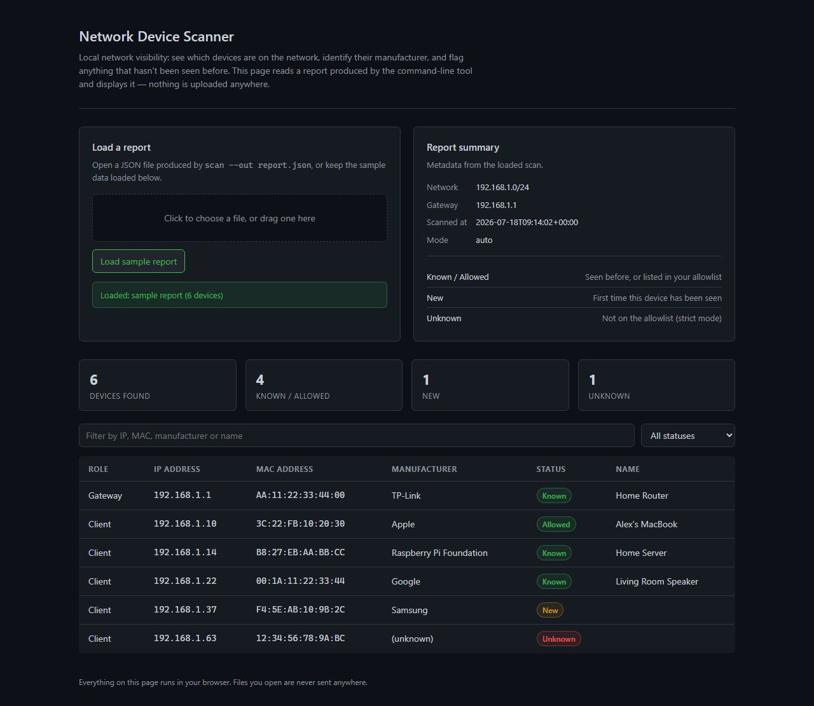This screenshot has width=814, height=706.
Task: Click the 1 Unknown stat card
Action: [656, 385]
